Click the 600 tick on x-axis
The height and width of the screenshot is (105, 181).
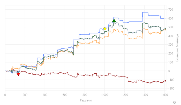tap(65, 94)
